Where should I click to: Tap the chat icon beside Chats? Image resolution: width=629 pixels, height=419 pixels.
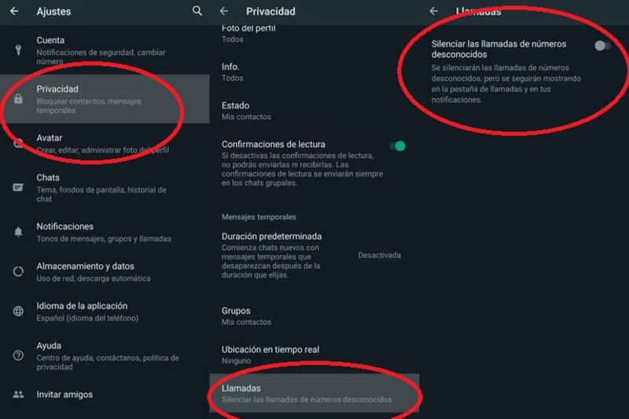[x=18, y=187]
